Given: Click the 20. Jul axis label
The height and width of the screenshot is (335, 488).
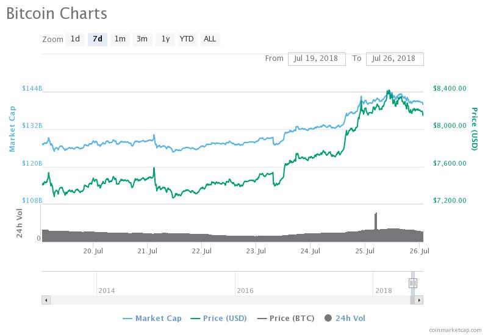Looking at the screenshot, I should (x=93, y=251).
